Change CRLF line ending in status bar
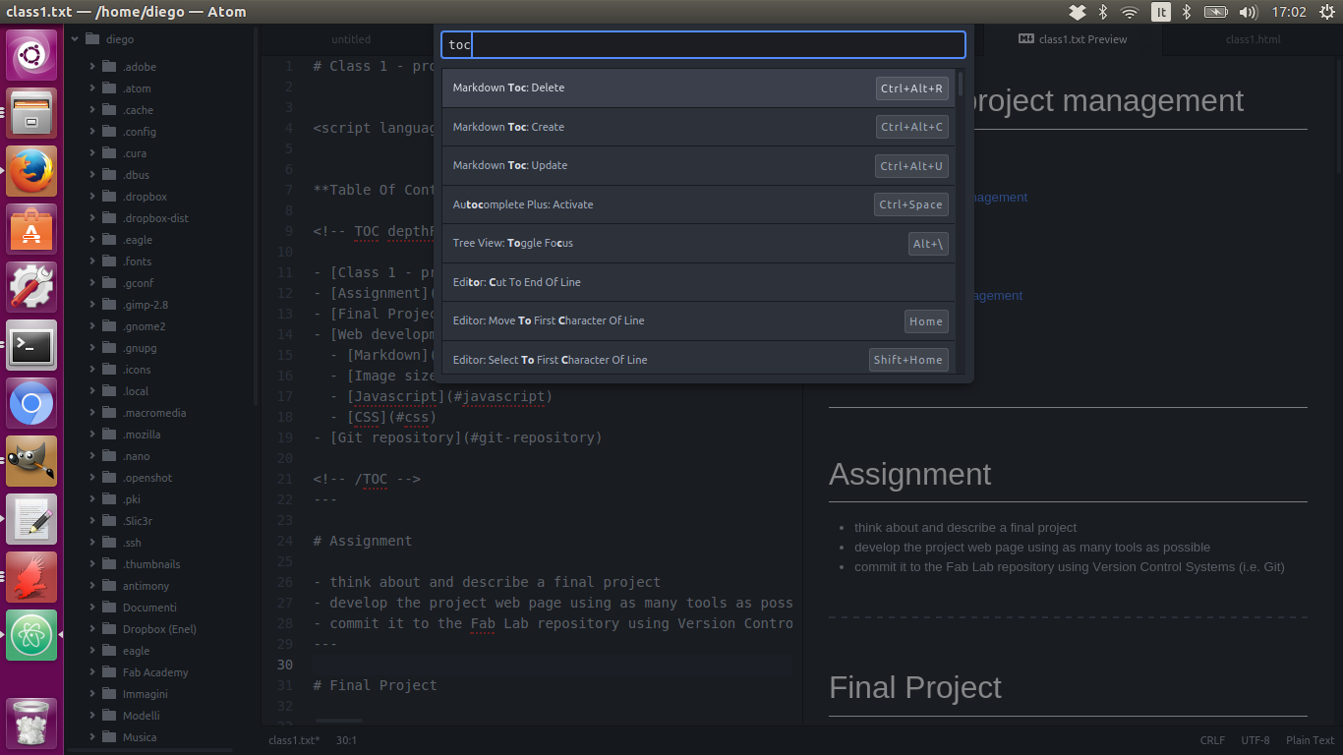 pyautogui.click(x=1212, y=740)
